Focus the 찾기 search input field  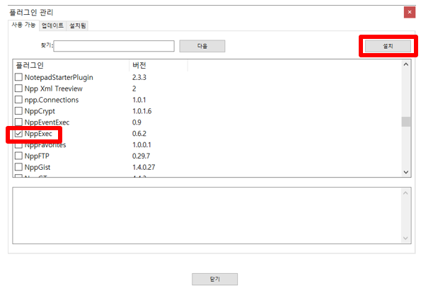point(114,46)
